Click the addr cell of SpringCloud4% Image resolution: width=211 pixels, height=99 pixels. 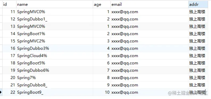point(198,56)
